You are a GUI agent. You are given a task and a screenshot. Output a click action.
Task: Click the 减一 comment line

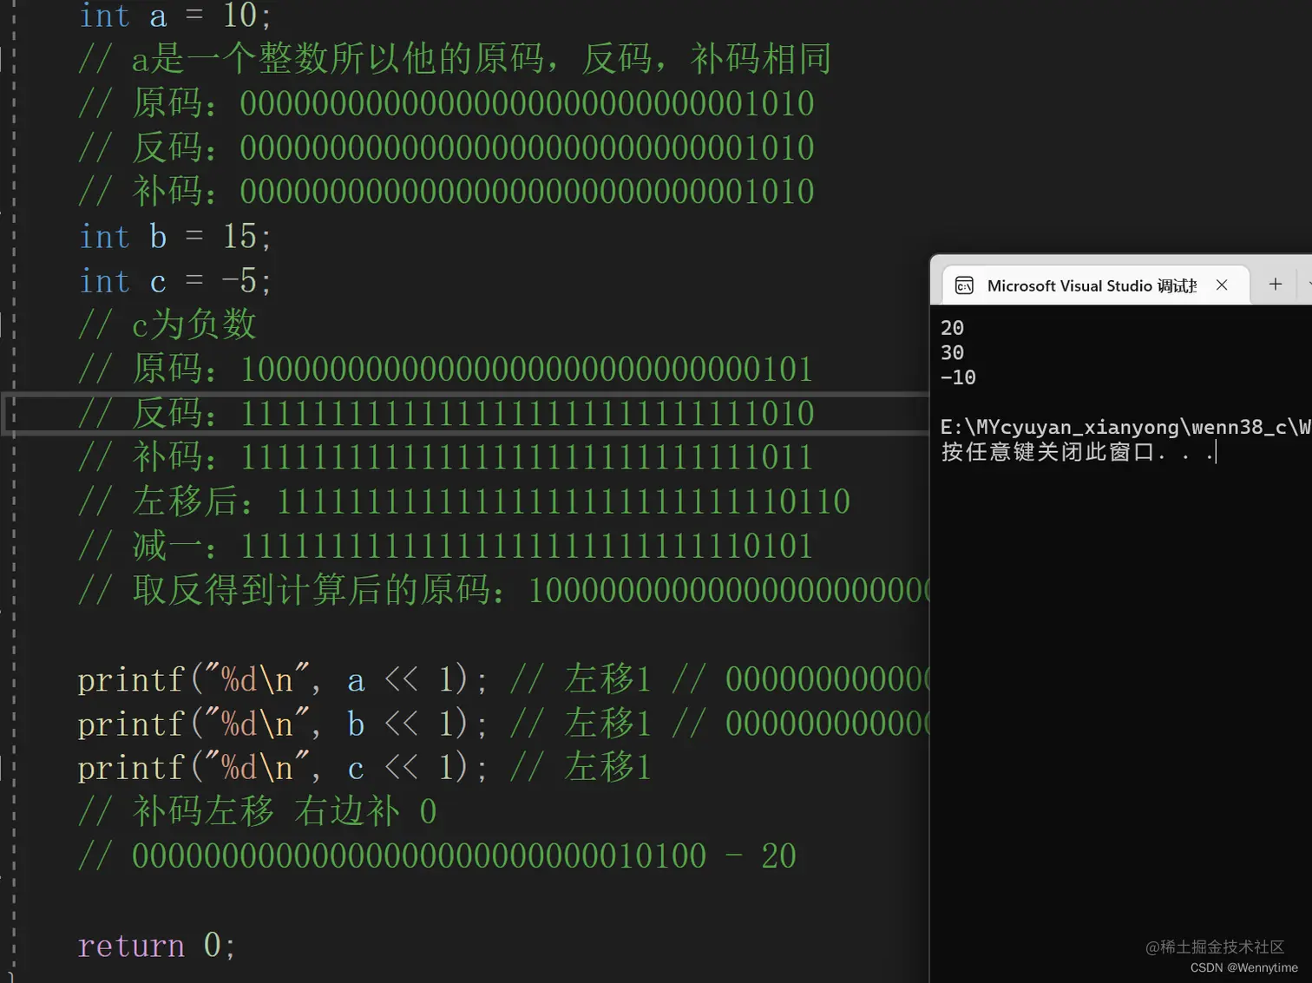445,546
